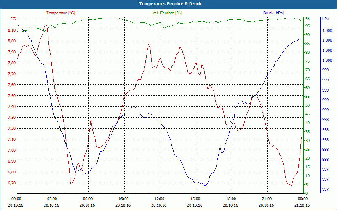Image resolution: width=337 pixels, height=210 pixels.
Task: Click the '7,00' temperature axis value
Action: pyautogui.click(x=12, y=150)
